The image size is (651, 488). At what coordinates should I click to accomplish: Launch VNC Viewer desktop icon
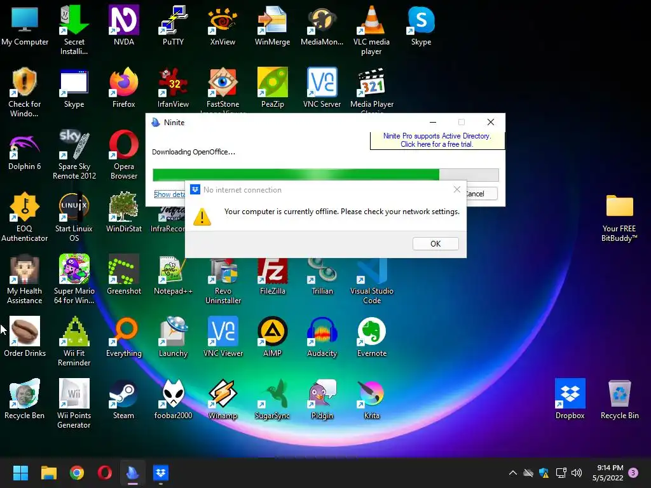click(223, 337)
